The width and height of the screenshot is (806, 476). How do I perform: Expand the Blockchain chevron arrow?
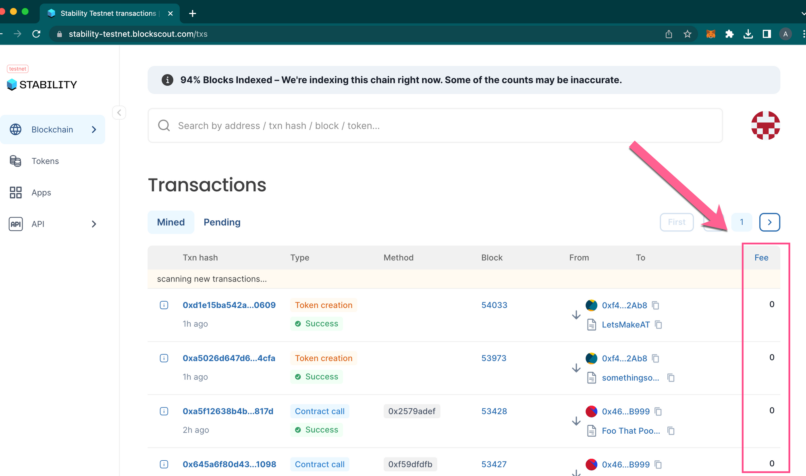pyautogui.click(x=94, y=129)
